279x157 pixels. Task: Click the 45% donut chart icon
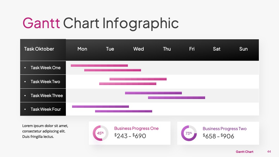[100, 133]
